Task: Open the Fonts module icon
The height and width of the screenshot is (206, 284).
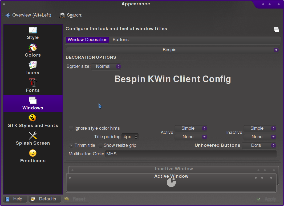Action: [33, 82]
